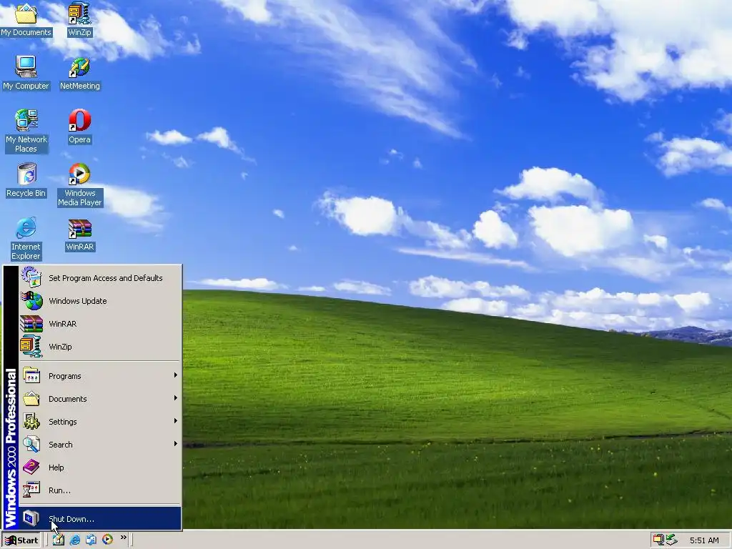
Task: Expand hidden Quick Launch items chevron
Action: pyautogui.click(x=123, y=538)
